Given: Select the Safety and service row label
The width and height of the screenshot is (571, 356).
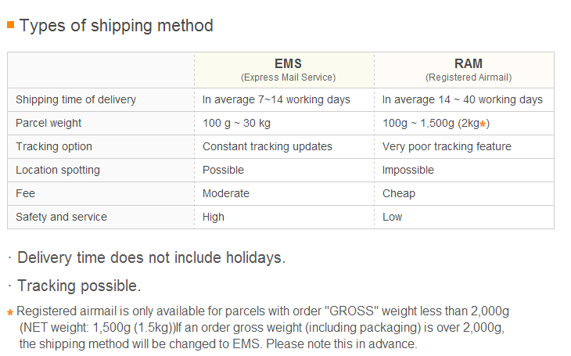Looking at the screenshot, I should pos(62,217).
